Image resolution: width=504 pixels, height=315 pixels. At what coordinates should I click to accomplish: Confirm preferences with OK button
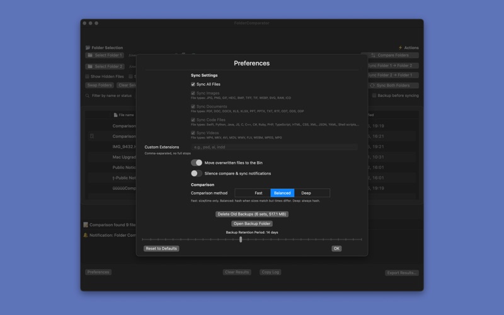(x=336, y=248)
